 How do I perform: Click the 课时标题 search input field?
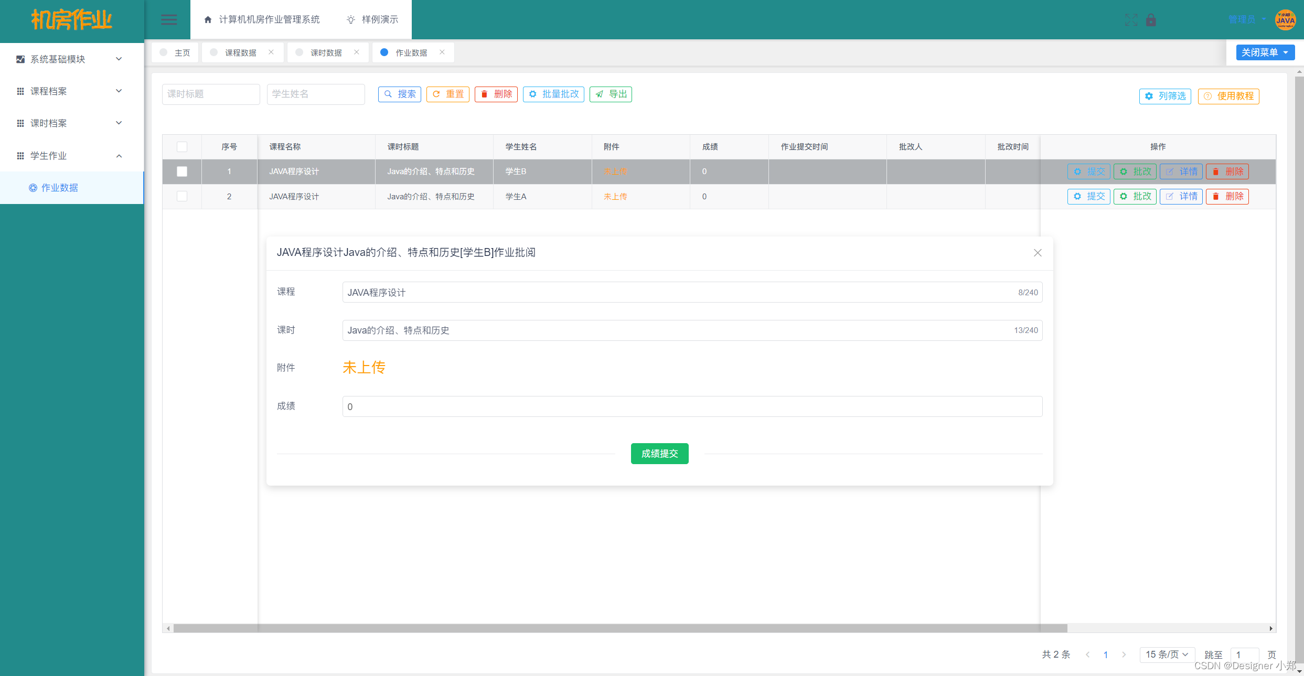coord(210,93)
